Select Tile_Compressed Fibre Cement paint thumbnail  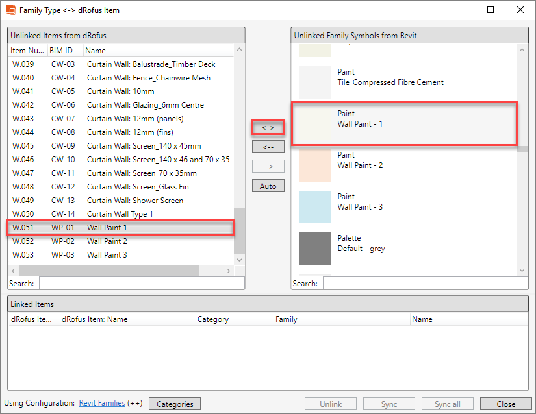coord(315,82)
